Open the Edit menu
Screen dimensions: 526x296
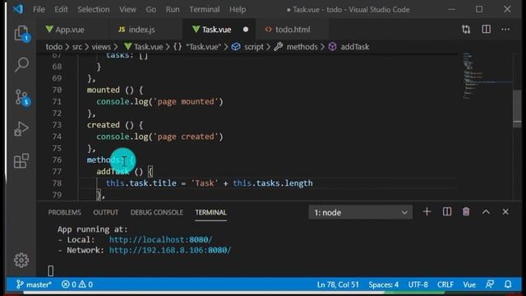61,9
